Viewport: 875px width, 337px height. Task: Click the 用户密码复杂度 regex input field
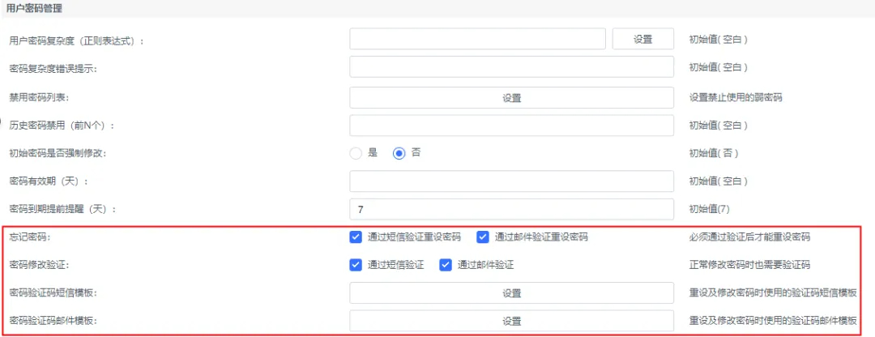tap(478, 39)
